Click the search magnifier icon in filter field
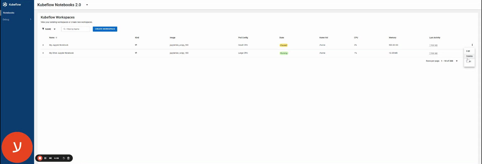The image size is (482, 164). (65, 29)
